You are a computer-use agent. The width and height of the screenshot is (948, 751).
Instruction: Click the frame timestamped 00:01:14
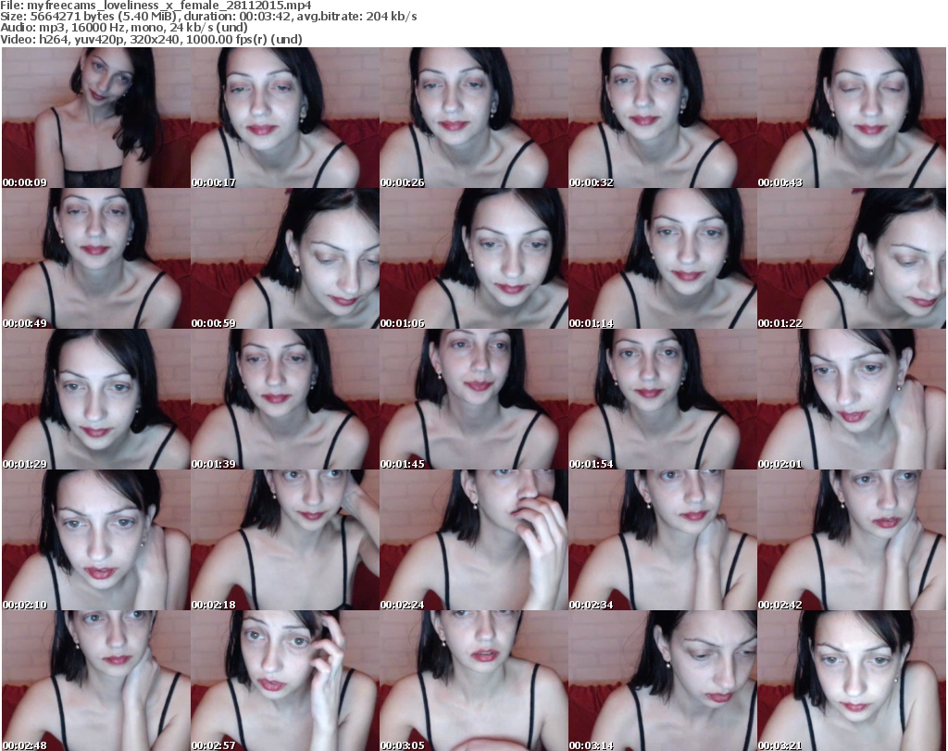(x=663, y=258)
